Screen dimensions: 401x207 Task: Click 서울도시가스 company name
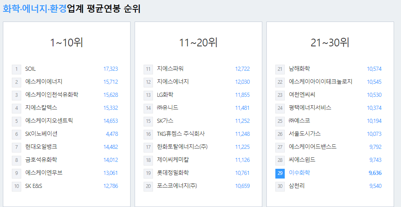tap(305, 134)
